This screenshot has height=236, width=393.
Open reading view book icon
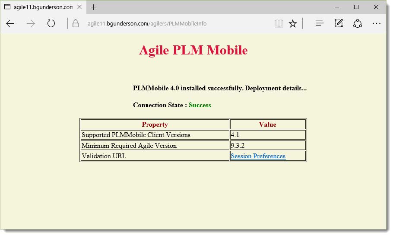pos(279,24)
